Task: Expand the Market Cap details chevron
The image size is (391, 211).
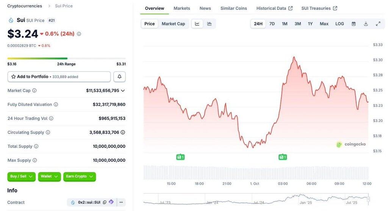Action: (123, 91)
